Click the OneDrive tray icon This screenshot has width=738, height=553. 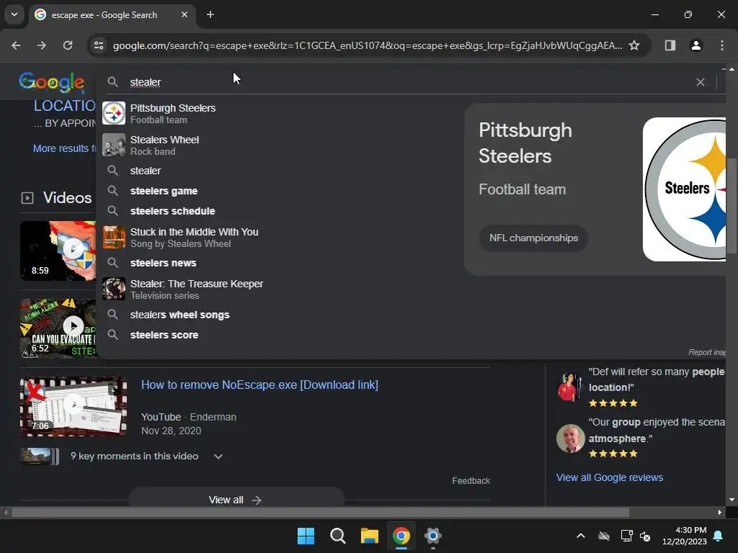pos(604,536)
